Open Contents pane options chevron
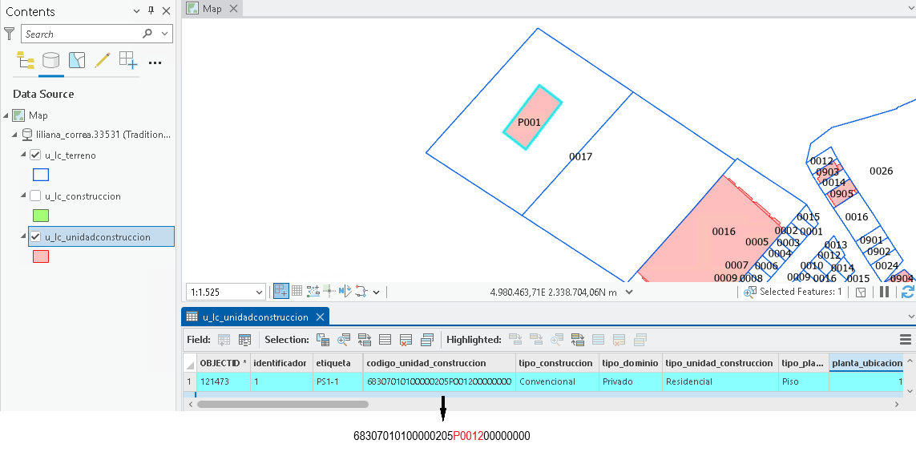 (137, 11)
